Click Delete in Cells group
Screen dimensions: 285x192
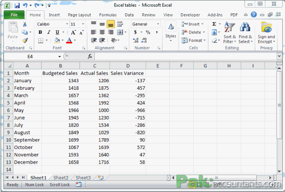click(193, 32)
